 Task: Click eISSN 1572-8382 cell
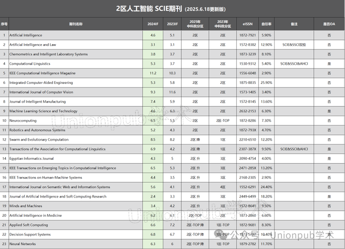tap(248, 45)
